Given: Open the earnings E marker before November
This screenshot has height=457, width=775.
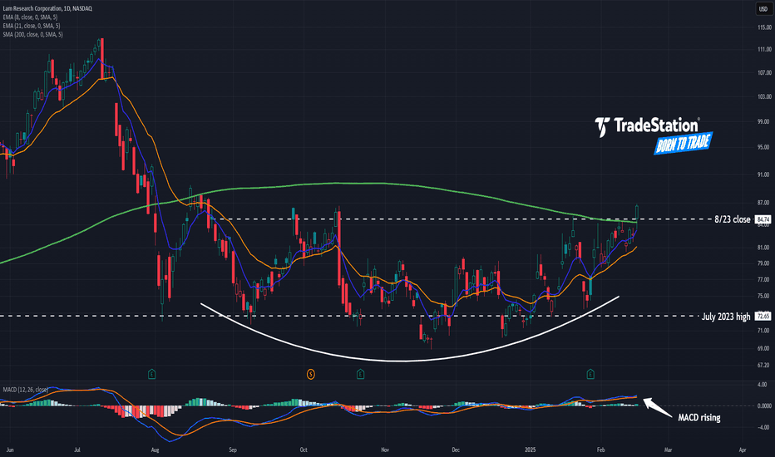Looking at the screenshot, I should pyautogui.click(x=360, y=374).
